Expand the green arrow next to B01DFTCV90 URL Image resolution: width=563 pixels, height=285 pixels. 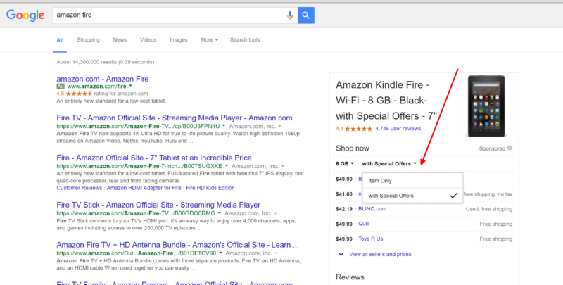220,253
